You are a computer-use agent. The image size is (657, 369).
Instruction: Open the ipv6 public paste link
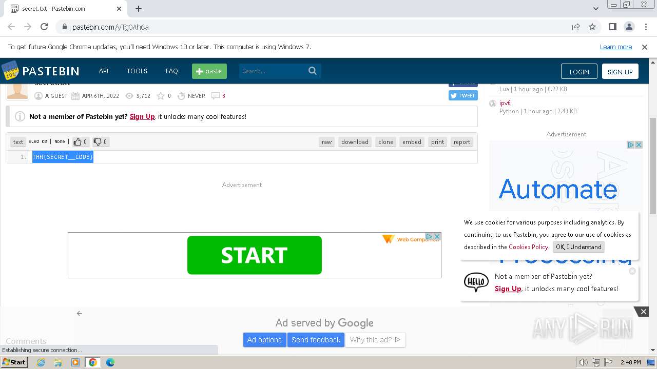[x=505, y=103]
